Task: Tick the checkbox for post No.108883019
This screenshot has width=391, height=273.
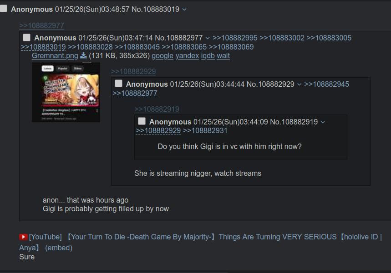Action: 4,9
